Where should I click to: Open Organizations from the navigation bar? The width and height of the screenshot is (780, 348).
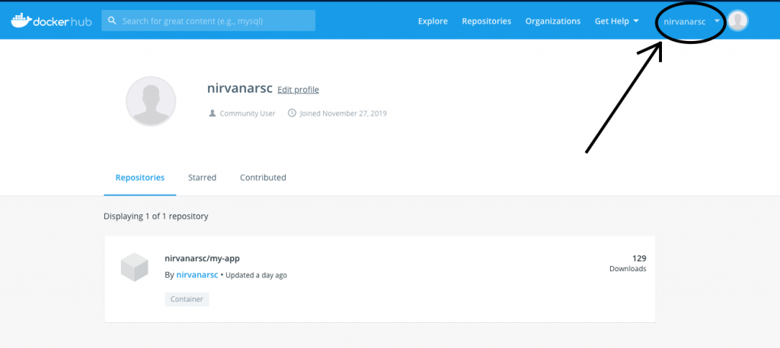coord(552,21)
